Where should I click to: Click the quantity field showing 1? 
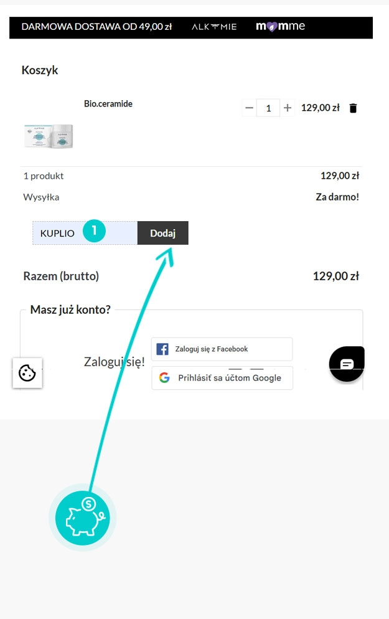point(268,108)
